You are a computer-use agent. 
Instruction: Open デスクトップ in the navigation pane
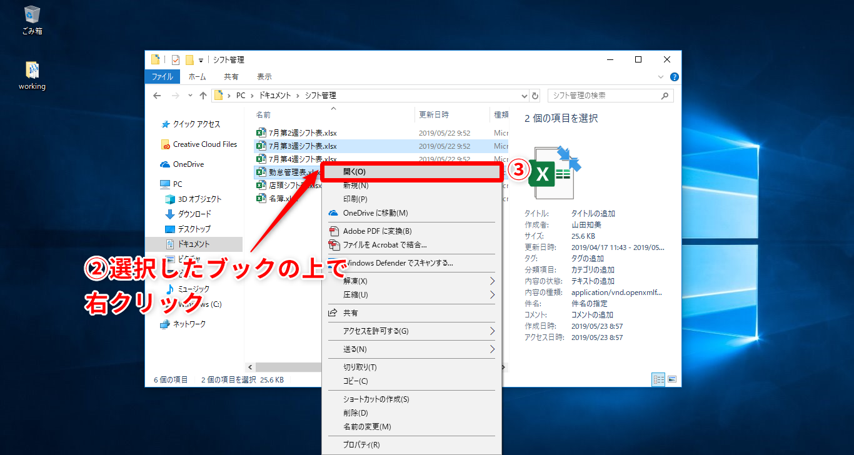pos(188,229)
